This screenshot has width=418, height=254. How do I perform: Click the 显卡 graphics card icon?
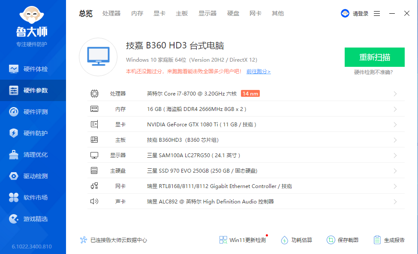pyautogui.click(x=94, y=124)
